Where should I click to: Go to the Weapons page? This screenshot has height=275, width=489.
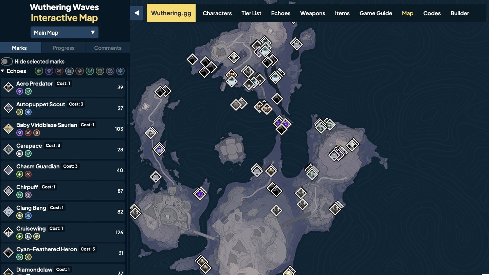click(x=313, y=13)
